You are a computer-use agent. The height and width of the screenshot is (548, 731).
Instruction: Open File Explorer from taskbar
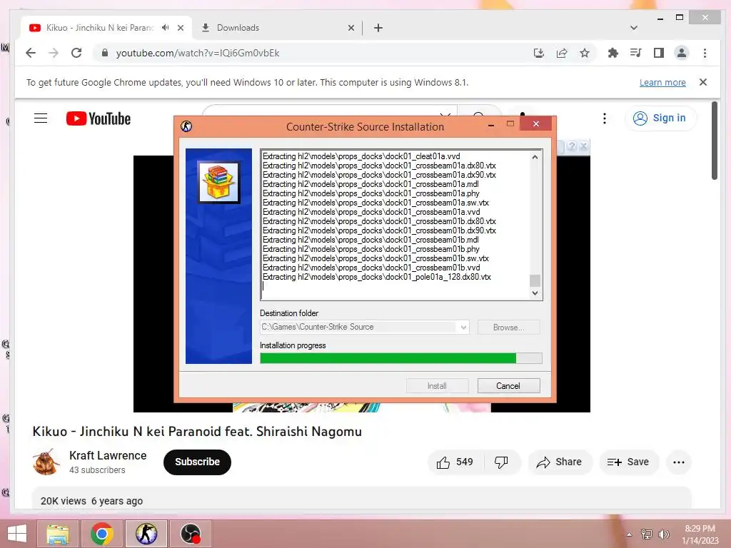[58, 534]
